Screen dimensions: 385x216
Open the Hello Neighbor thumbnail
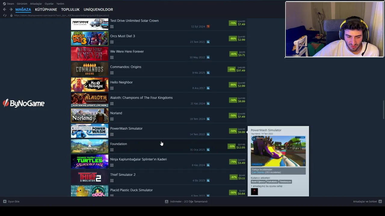pyautogui.click(x=90, y=85)
